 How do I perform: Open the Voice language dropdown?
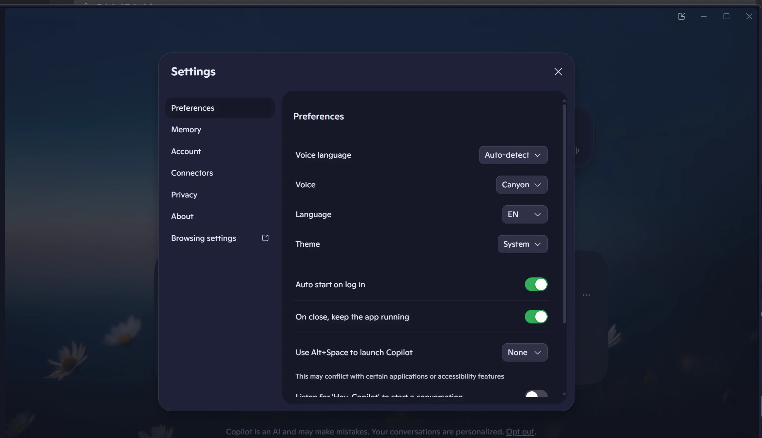tap(513, 155)
